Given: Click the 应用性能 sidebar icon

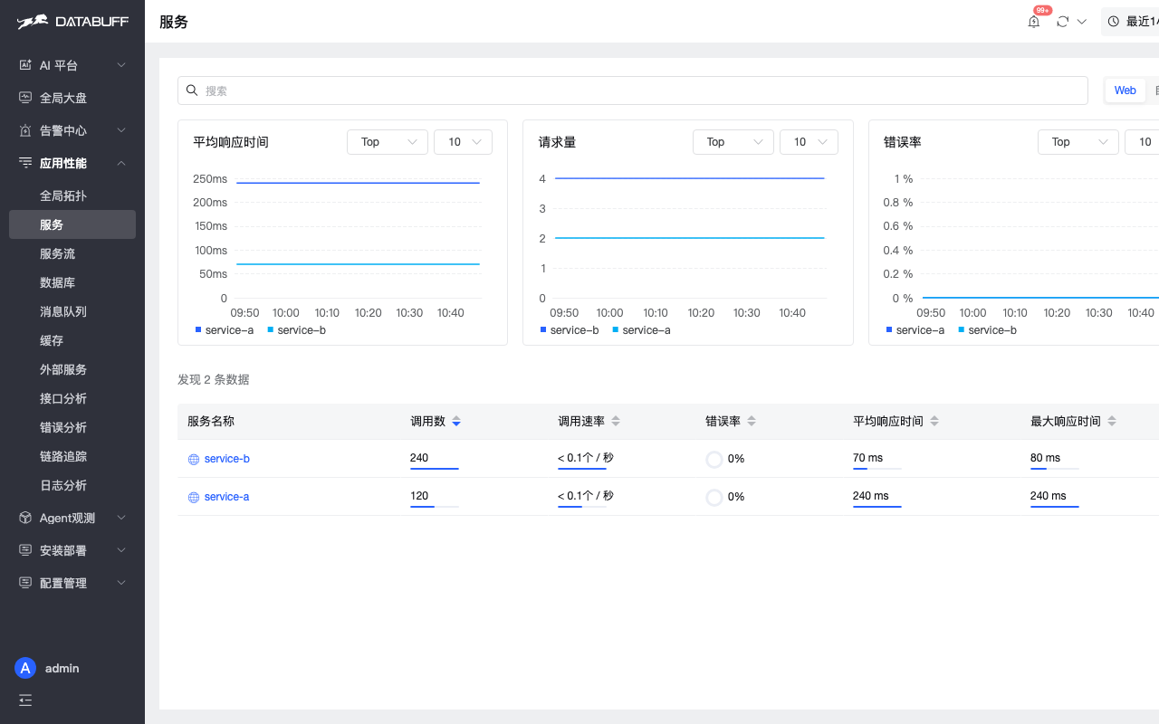Looking at the screenshot, I should point(25,163).
